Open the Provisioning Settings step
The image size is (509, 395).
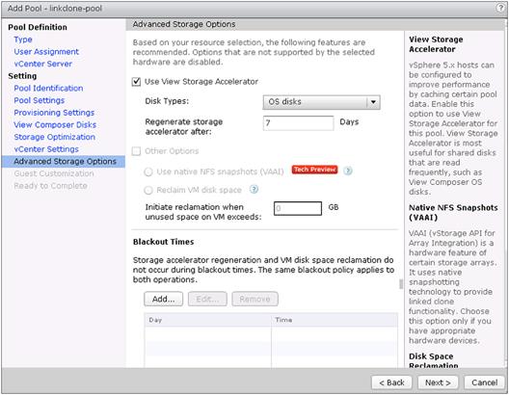tap(54, 113)
